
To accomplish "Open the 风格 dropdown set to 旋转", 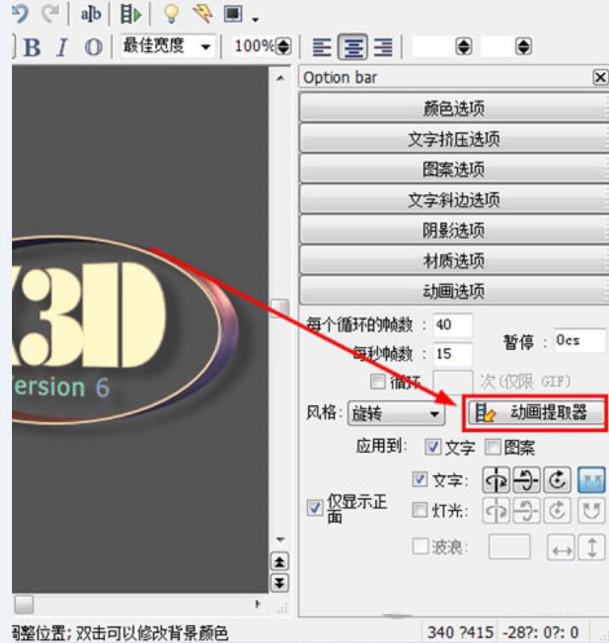I will tap(396, 414).
